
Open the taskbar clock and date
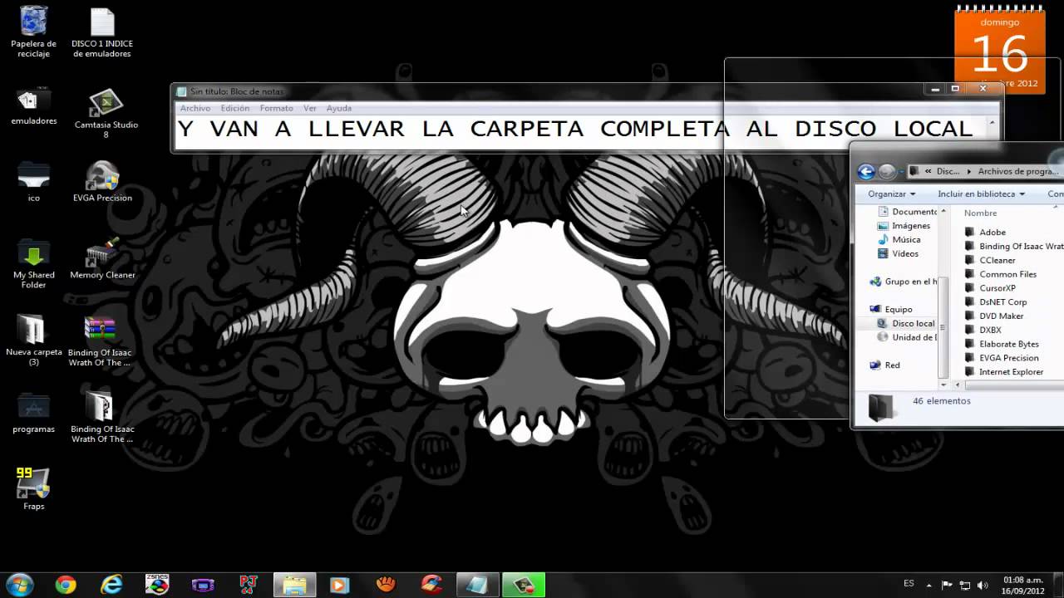tap(1023, 586)
